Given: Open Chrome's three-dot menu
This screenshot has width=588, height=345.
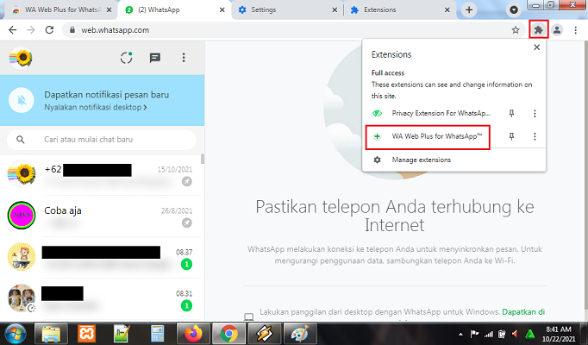Looking at the screenshot, I should click(575, 30).
